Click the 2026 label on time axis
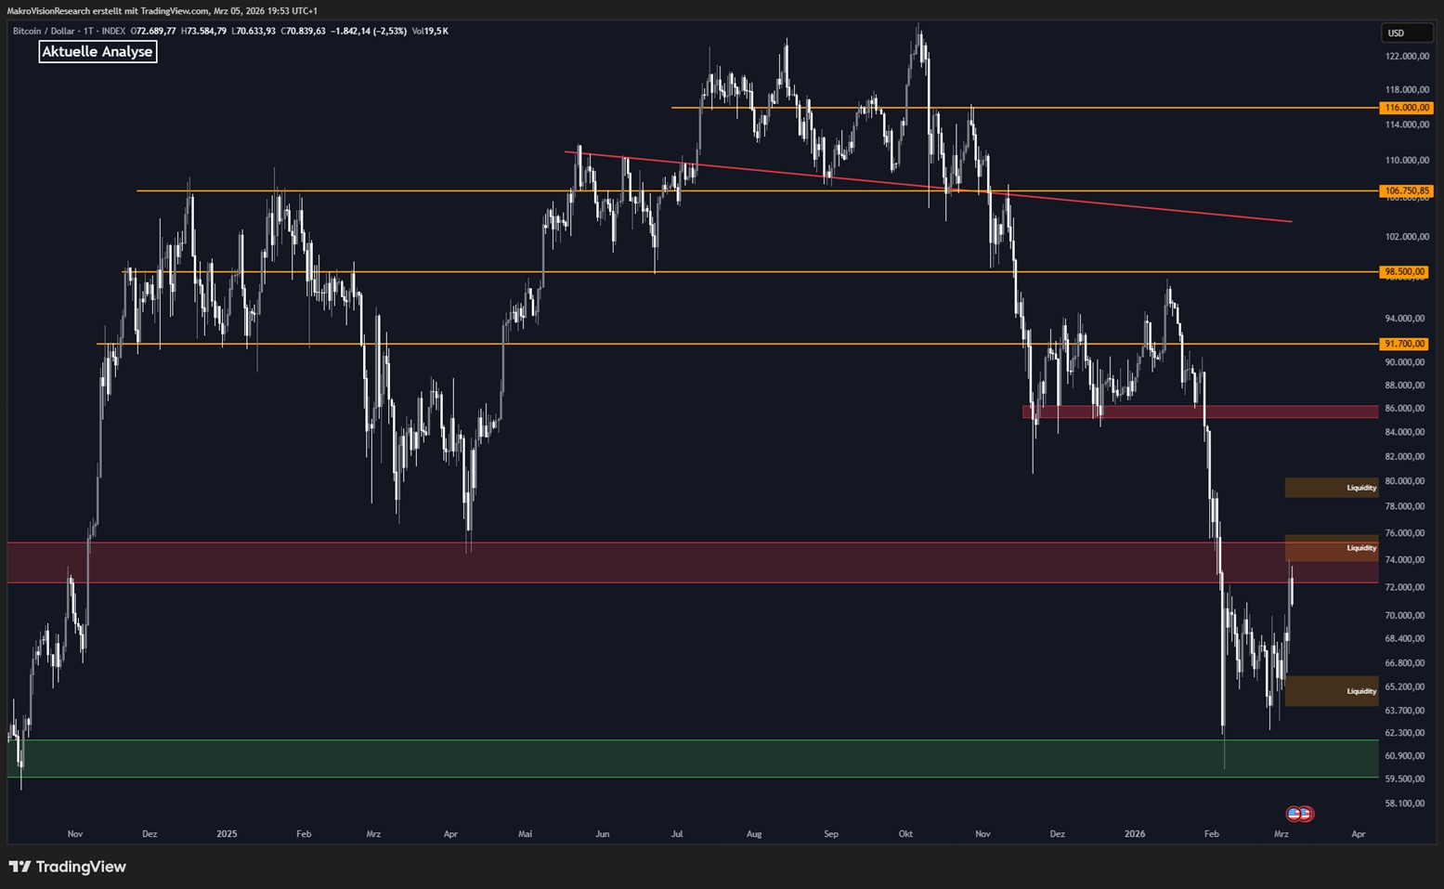The height and width of the screenshot is (889, 1444). (1134, 834)
